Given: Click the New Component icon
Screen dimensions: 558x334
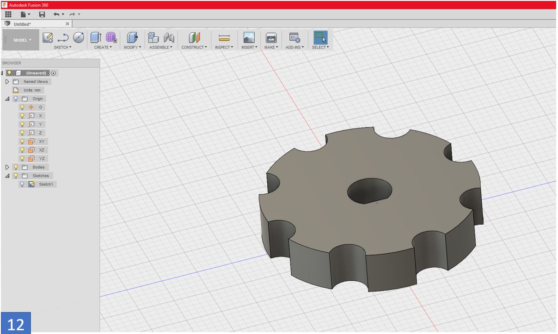Looking at the screenshot, I should pyautogui.click(x=153, y=38).
